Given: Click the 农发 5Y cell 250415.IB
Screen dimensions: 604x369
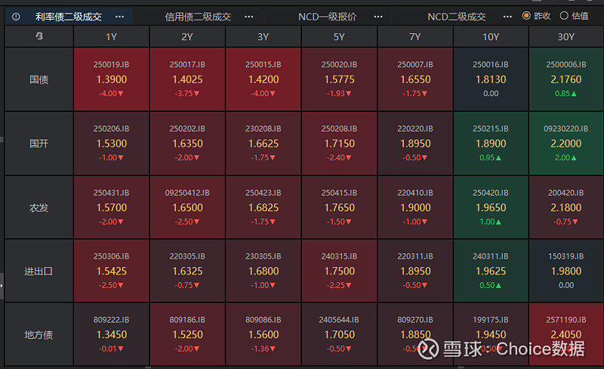Looking at the screenshot, I should point(339,207).
